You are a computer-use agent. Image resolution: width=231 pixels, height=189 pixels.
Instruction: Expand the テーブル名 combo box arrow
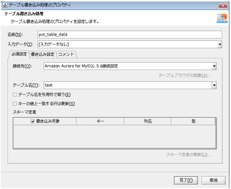coord(214,85)
